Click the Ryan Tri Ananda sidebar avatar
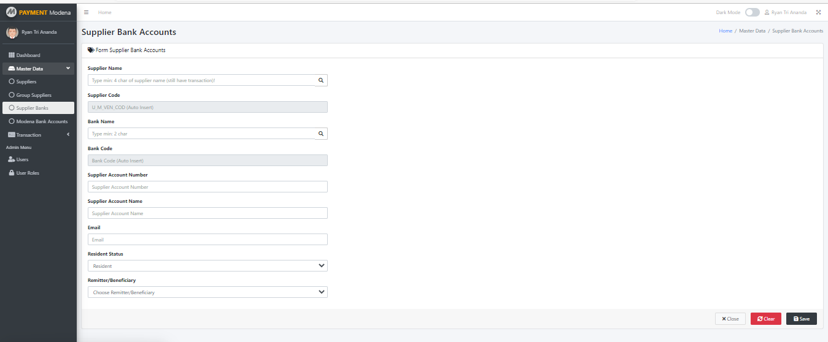This screenshot has height=342, width=828. [12, 32]
